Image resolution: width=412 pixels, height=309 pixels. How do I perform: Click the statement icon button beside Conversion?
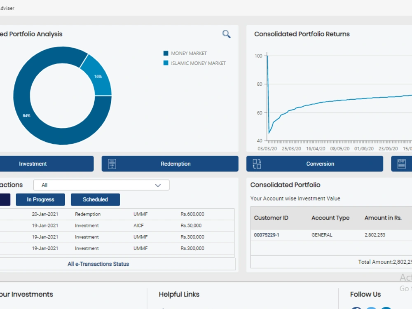[x=401, y=164]
